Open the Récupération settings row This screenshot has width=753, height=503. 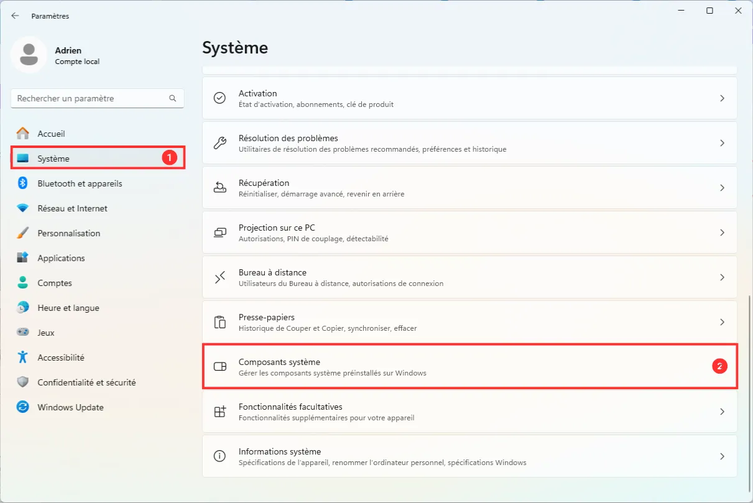pos(469,188)
